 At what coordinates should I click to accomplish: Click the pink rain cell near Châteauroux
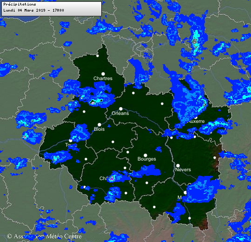coord(112,178)
